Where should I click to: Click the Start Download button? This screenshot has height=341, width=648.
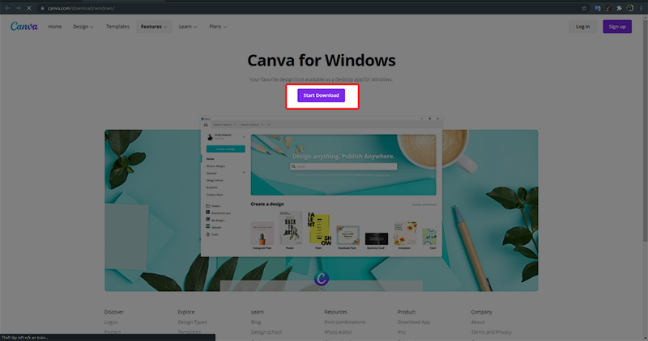pos(321,95)
